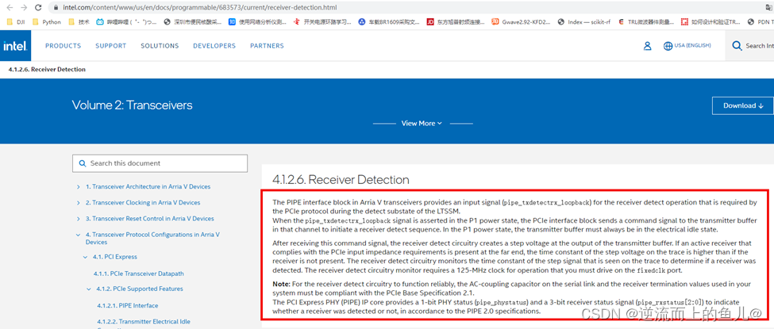Open the 哔哩哔哩 bookmark

point(126,21)
